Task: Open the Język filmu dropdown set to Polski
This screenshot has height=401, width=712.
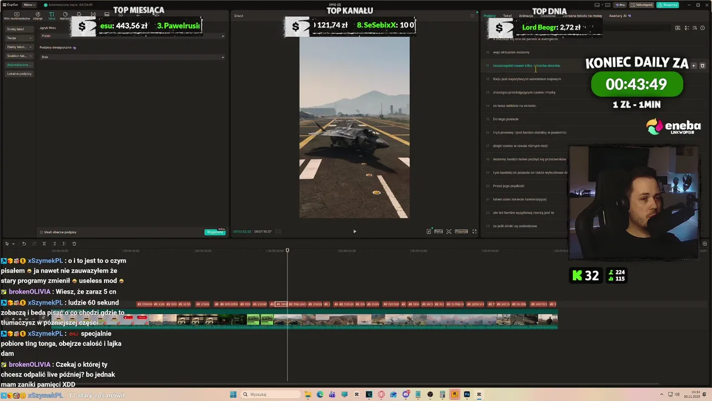Action: pyautogui.click(x=132, y=36)
